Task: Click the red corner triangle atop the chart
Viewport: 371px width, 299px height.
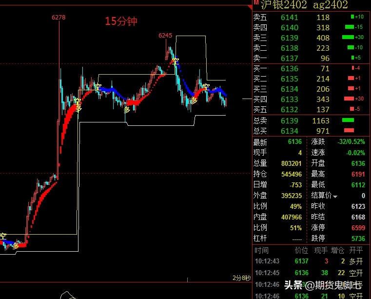Action: tap(250, 7)
